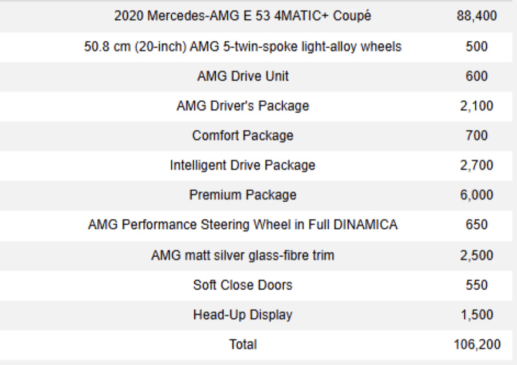This screenshot has height=365, width=517.
Task: Select the AMG Driver's Package label
Action: [243, 106]
